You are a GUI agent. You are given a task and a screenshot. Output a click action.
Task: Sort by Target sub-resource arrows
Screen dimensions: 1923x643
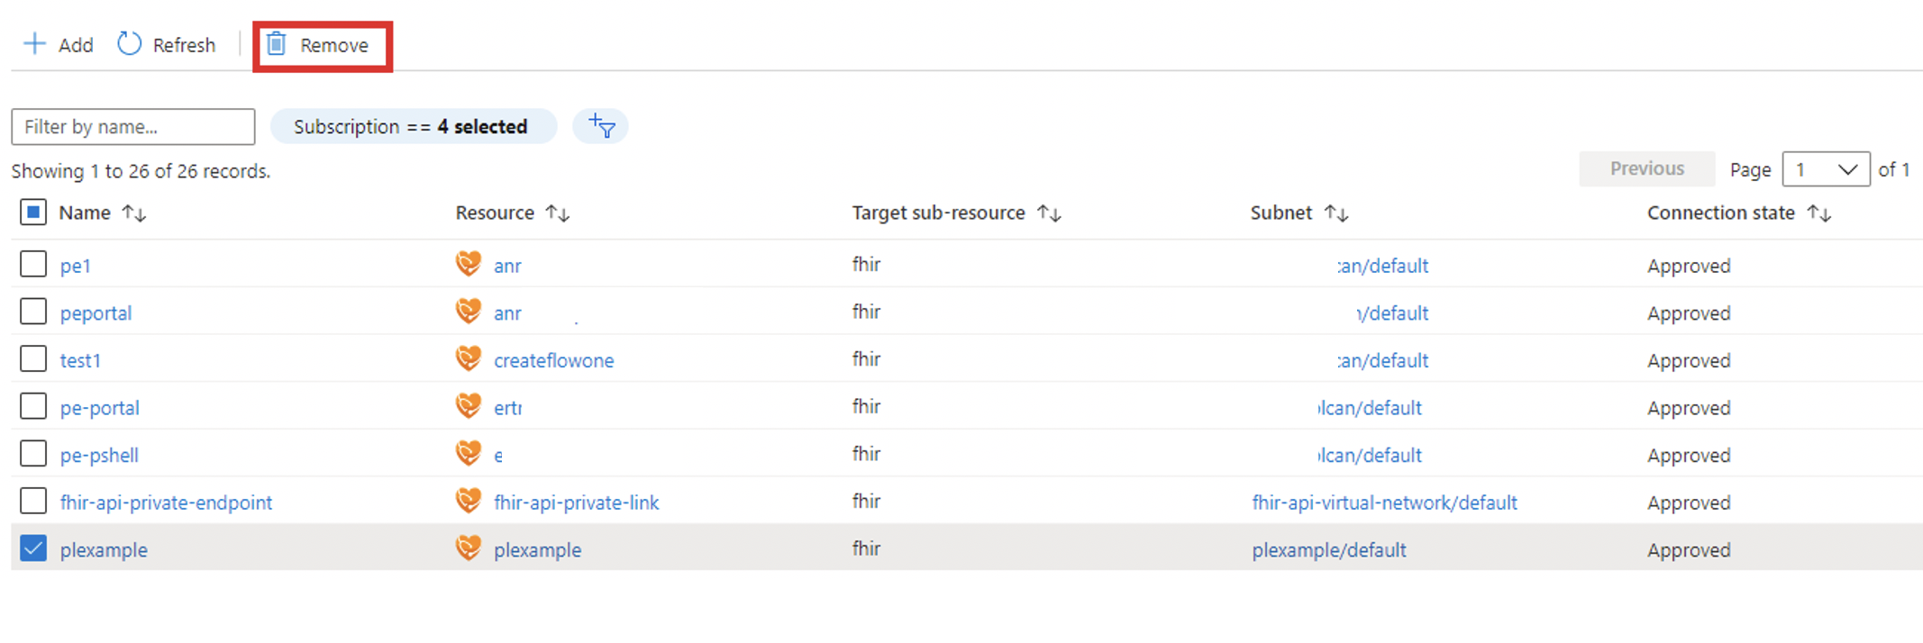pyautogui.click(x=1049, y=213)
